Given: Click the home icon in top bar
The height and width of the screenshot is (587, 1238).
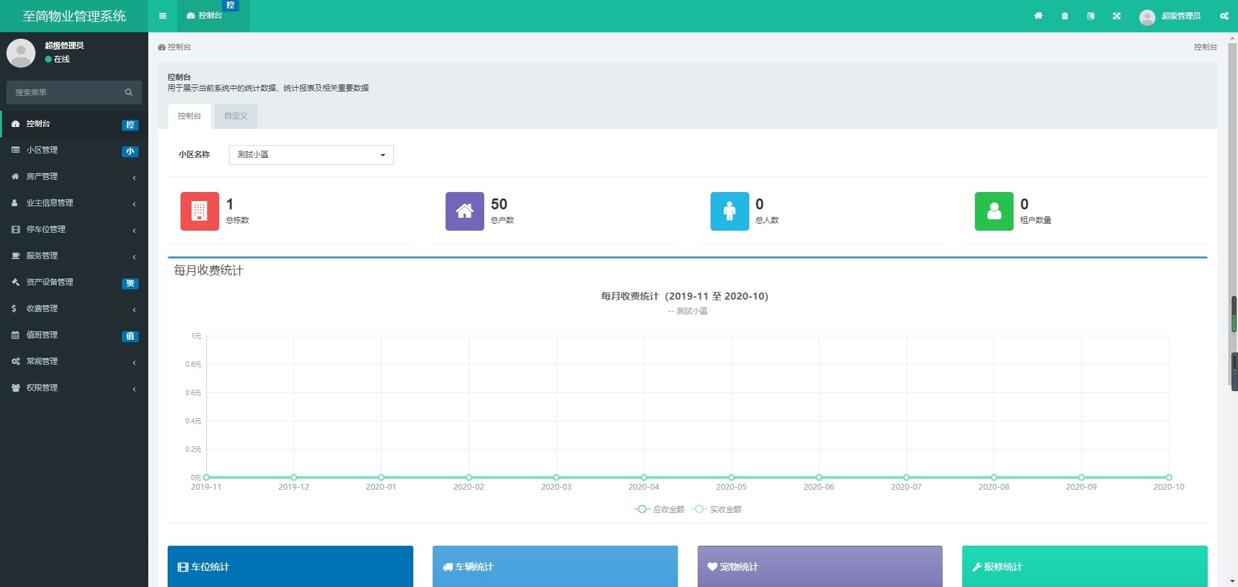Looking at the screenshot, I should tap(1038, 16).
